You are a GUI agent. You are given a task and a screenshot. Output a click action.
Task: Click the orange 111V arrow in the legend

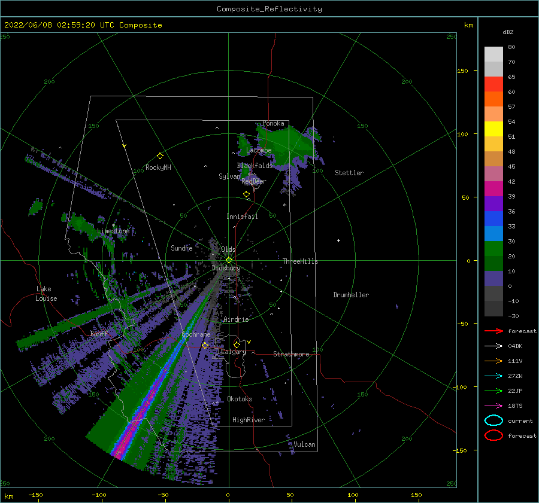493,361
